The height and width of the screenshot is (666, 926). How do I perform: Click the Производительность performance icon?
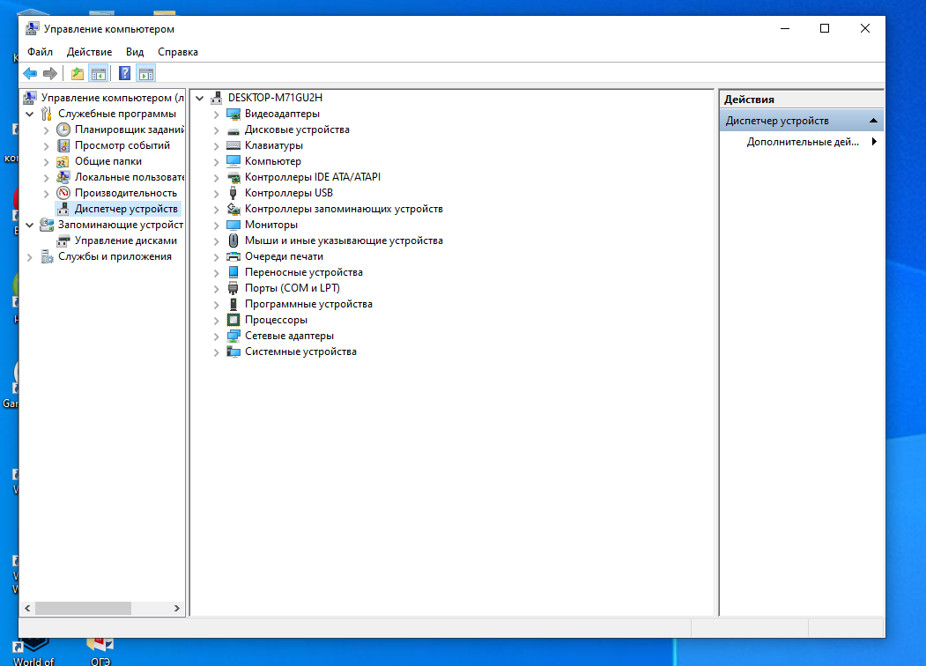click(63, 193)
